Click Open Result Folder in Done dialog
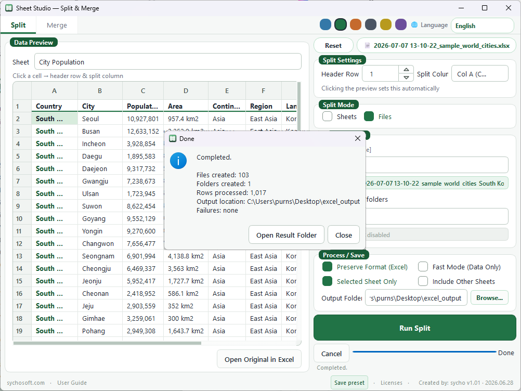The image size is (521, 391). 286,235
